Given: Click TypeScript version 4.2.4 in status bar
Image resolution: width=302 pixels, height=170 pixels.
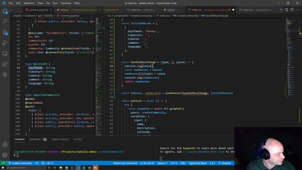Looking at the screenshot, I should click(x=212, y=163).
